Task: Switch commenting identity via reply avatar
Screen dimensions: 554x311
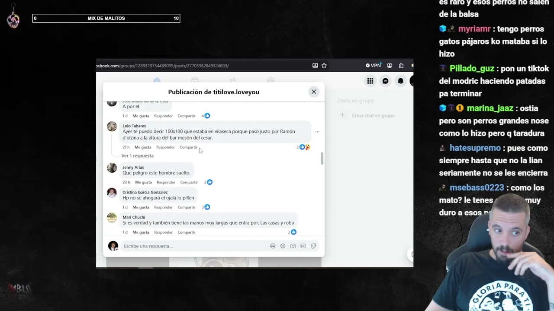Action: click(113, 246)
